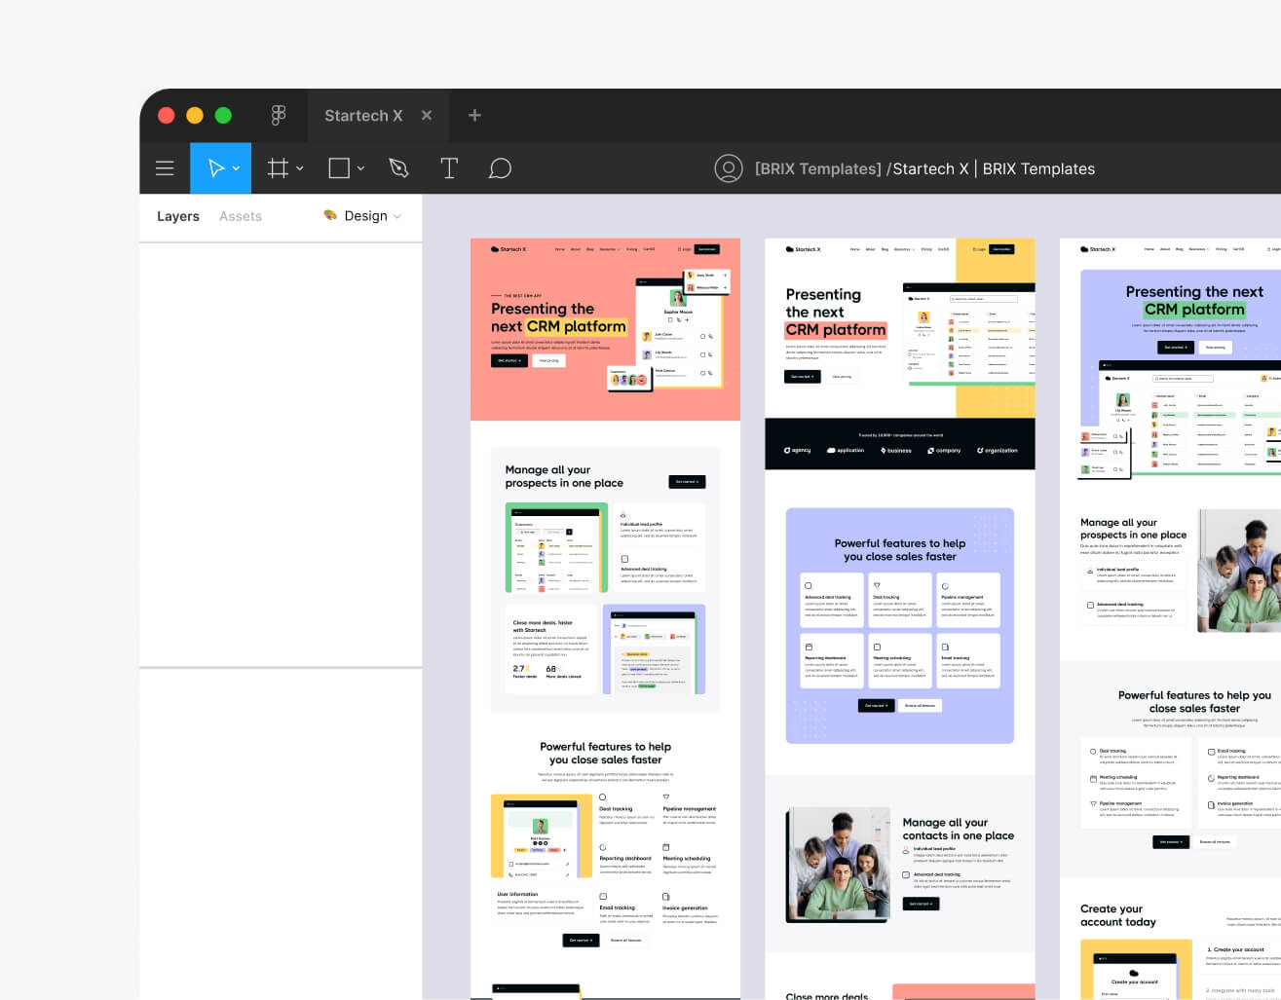Select the Pen tool
Viewport: 1281px width, 1000px height.
pyautogui.click(x=398, y=167)
